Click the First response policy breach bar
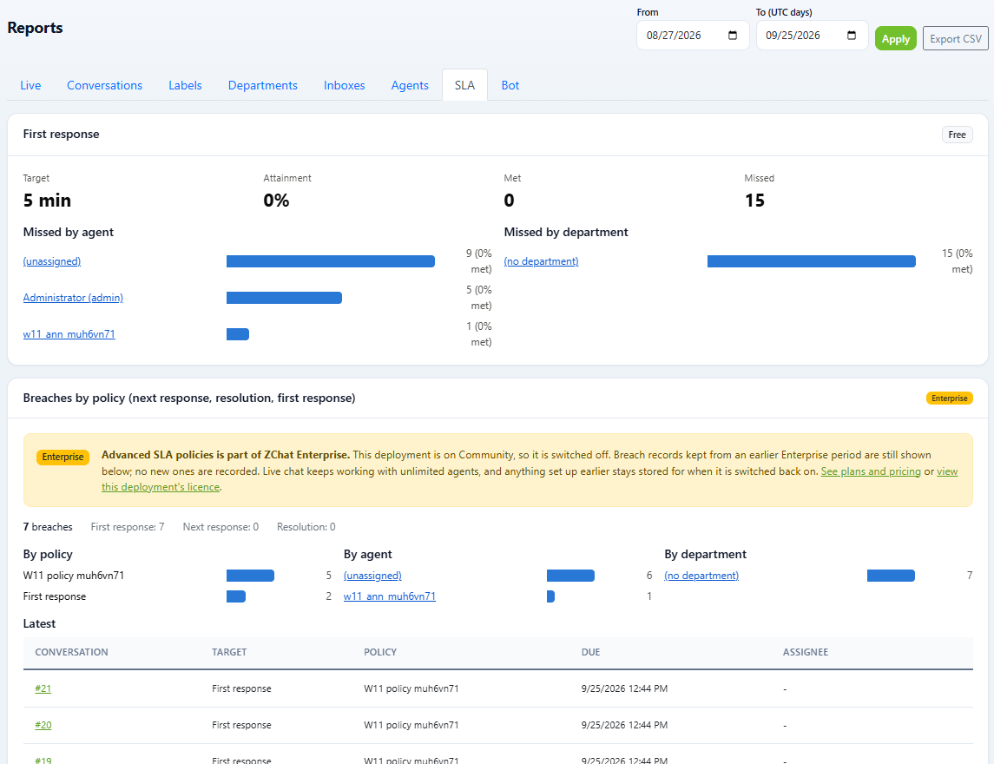This screenshot has height=764, width=994. (x=236, y=596)
